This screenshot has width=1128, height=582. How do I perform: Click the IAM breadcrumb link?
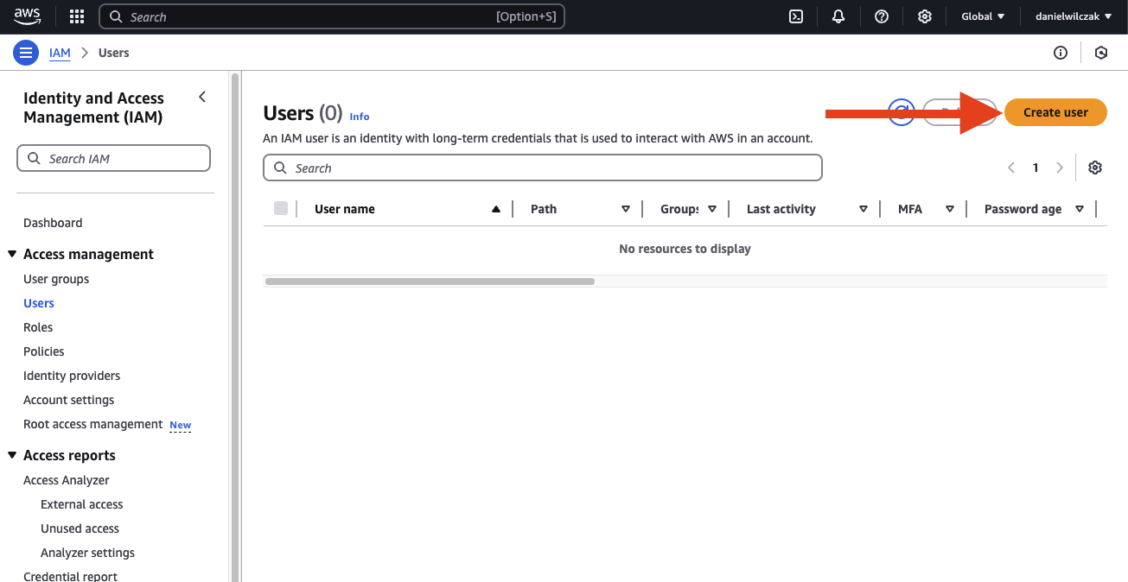pyautogui.click(x=60, y=53)
